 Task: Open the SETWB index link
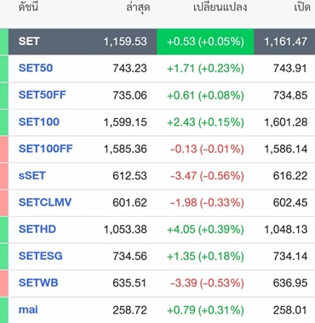[38, 283]
